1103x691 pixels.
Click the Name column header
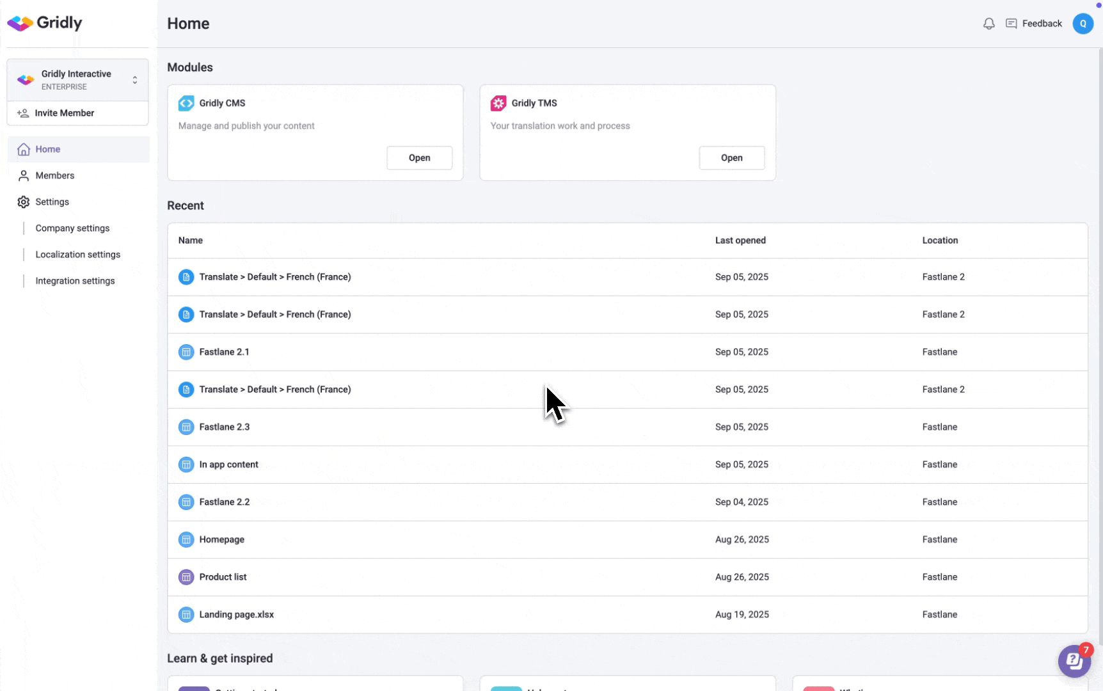(x=191, y=241)
